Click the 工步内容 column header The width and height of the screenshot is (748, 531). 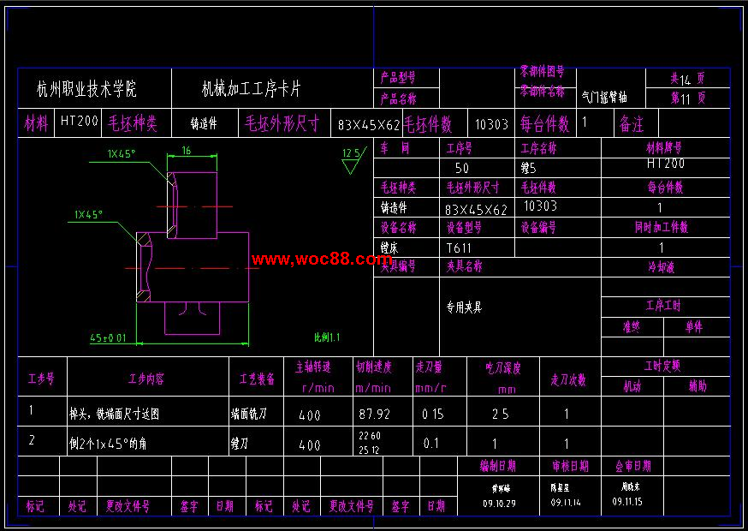pyautogui.click(x=146, y=379)
